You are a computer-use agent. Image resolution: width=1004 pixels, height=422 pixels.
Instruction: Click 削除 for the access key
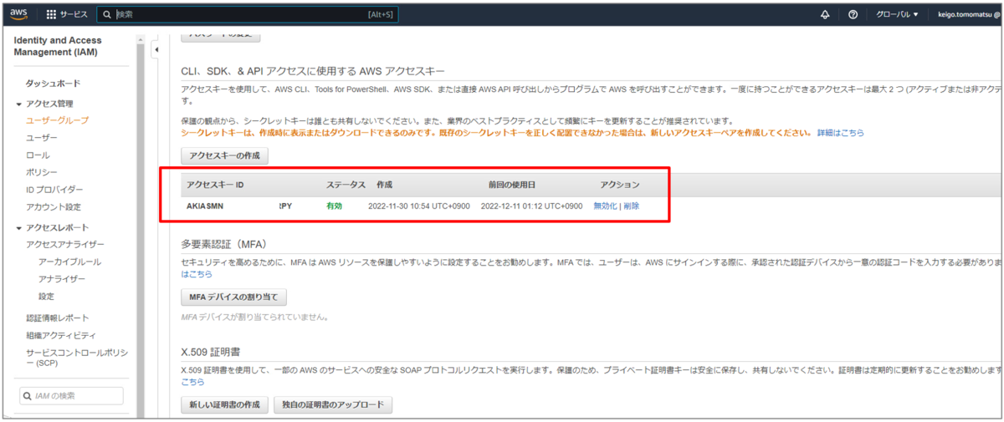tap(631, 206)
